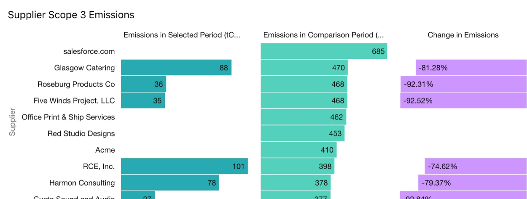Select Glasgow Catering's selected period bar showing 88
This screenshot has width=527, height=199.
tap(176, 68)
